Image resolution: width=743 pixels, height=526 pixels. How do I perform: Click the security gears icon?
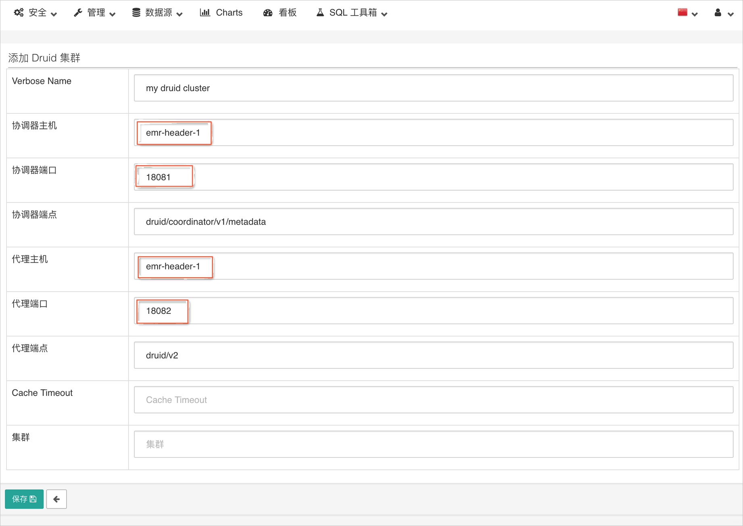tap(19, 13)
